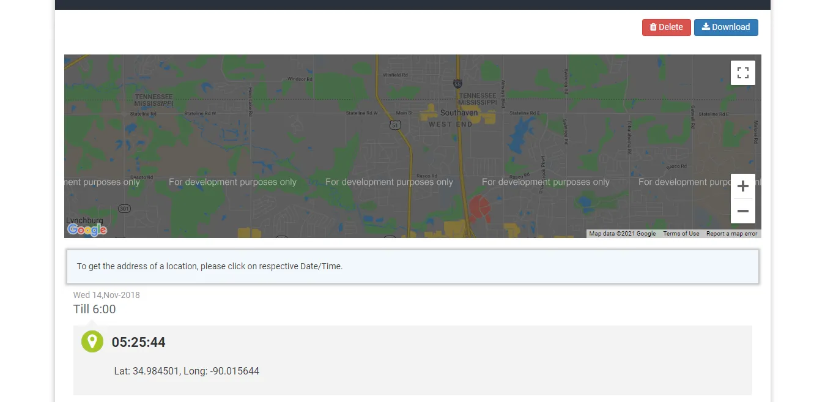Select Lat: 34.984501, Long: -90.015644 text
This screenshot has width=825, height=402.
[187, 371]
